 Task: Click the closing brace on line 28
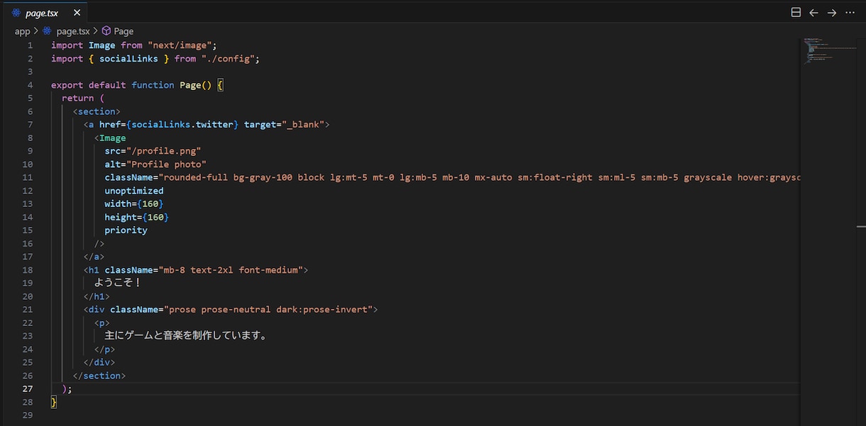(x=54, y=402)
